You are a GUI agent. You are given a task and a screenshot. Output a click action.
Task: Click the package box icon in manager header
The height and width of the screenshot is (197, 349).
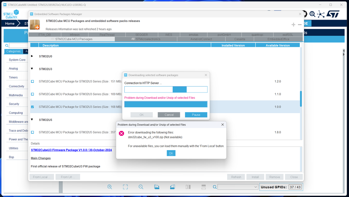[35, 24]
